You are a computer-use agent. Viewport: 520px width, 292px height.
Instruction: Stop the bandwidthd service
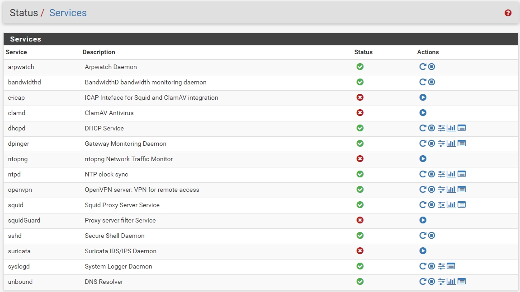point(431,82)
